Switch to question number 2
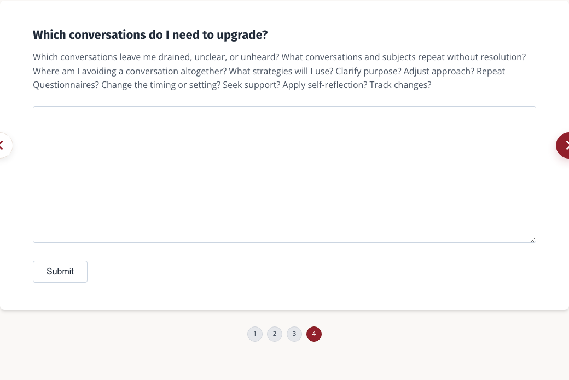This screenshot has width=569, height=380. click(x=275, y=334)
